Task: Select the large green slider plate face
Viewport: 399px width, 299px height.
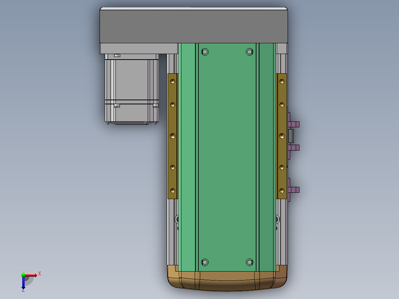Action: pos(227,157)
